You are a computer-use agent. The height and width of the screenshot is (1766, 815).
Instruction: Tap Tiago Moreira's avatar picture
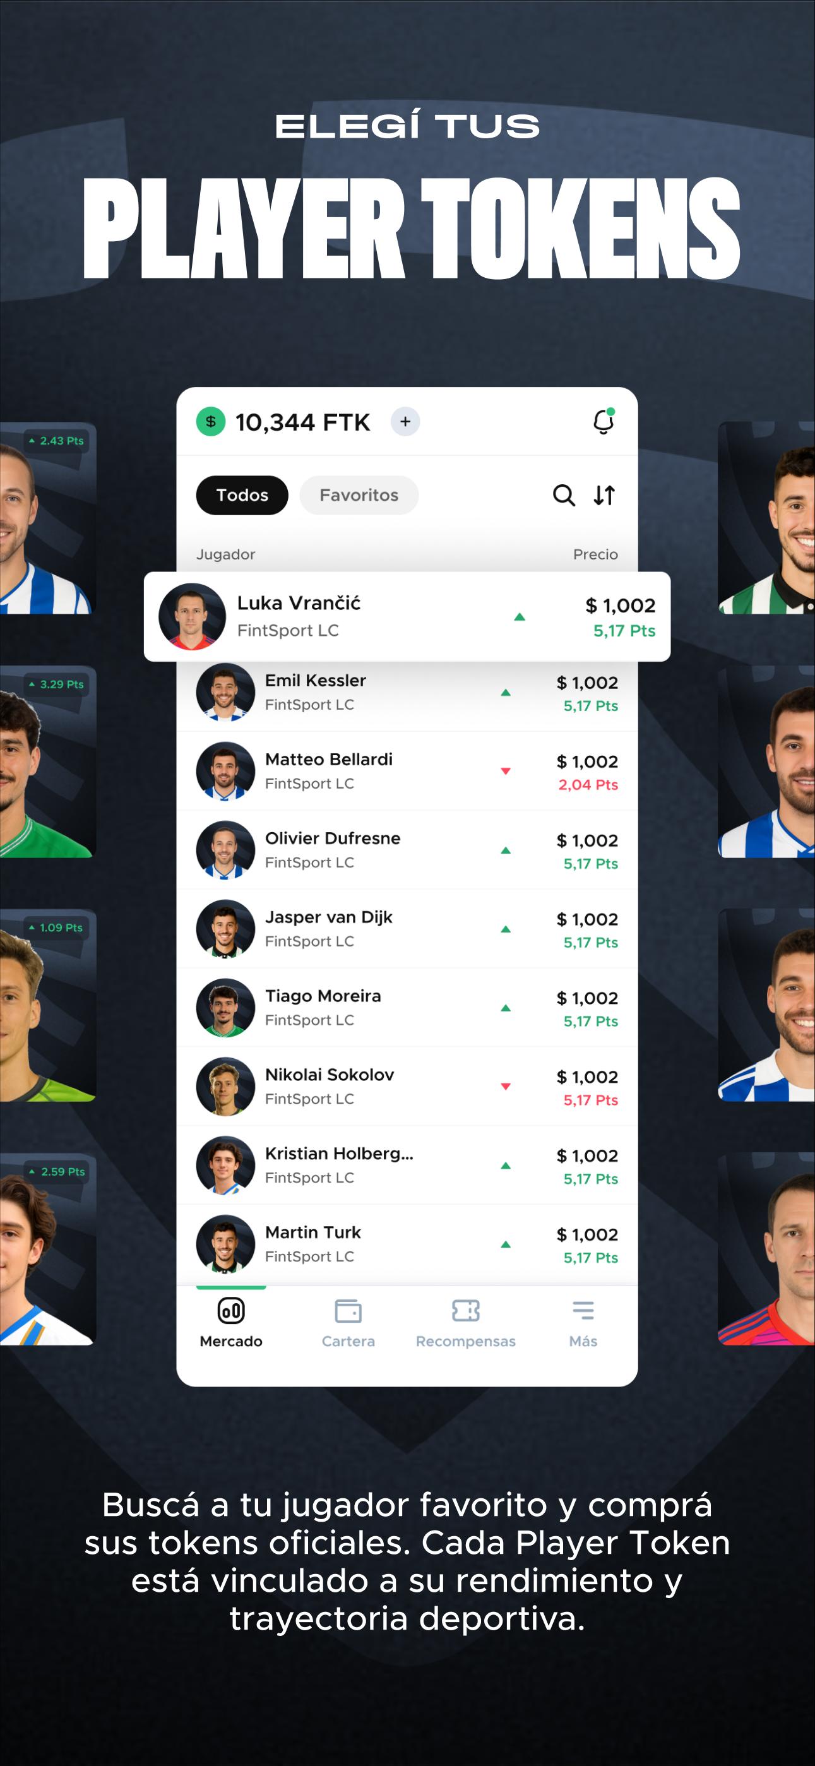[225, 1008]
